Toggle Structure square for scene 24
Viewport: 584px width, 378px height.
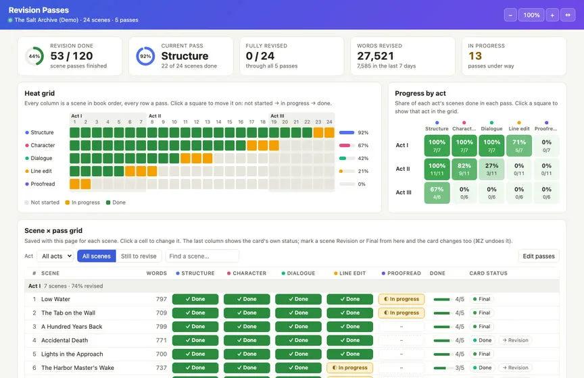point(329,132)
